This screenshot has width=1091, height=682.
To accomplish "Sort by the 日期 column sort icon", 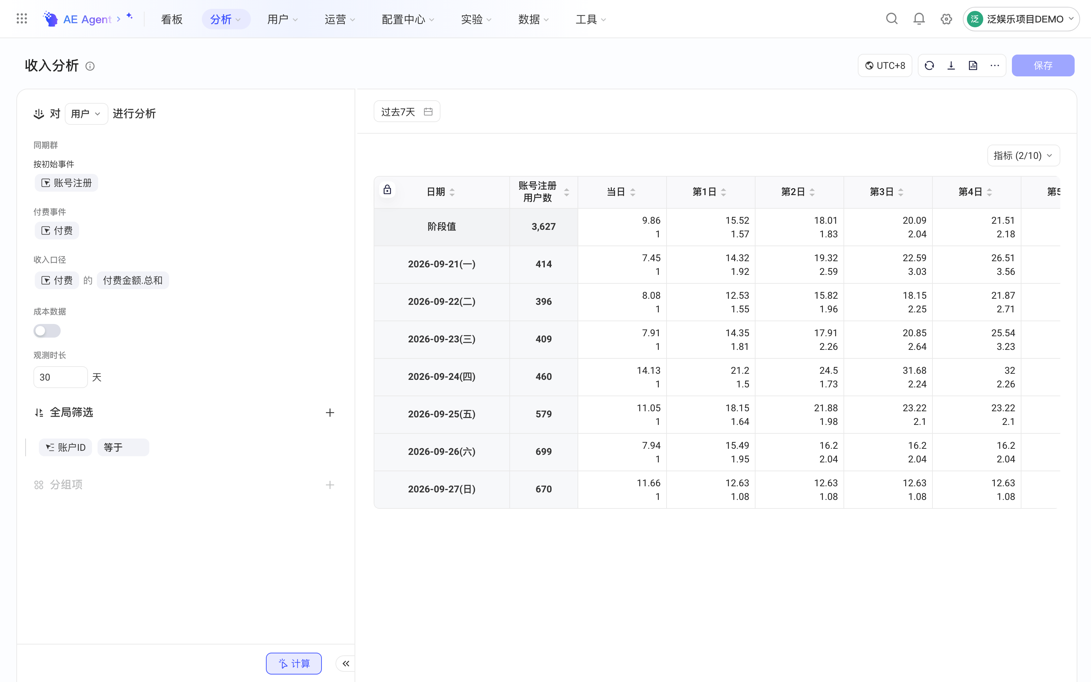I will click(x=452, y=192).
